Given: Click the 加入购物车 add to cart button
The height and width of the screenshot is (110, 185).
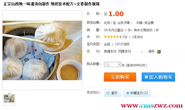Looking at the screenshot, I should [x=158, y=77].
